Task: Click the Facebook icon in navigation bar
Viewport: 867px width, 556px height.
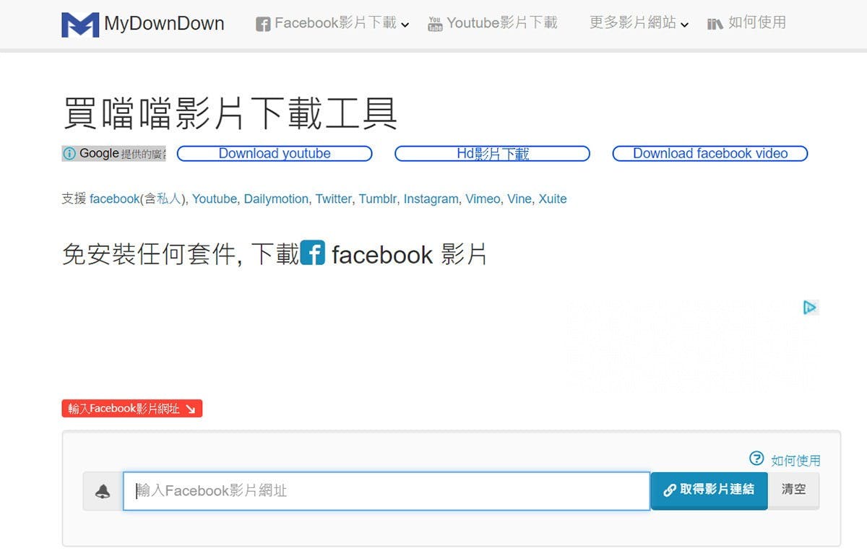Action: point(263,25)
